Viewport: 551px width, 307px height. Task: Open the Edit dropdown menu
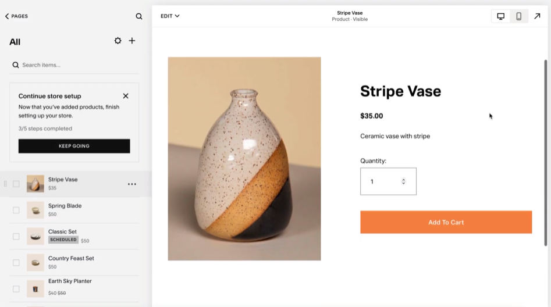170,16
